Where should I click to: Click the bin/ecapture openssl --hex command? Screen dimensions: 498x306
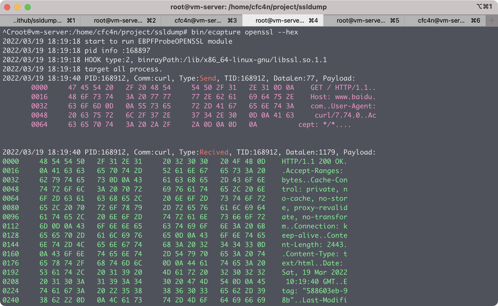tap(245, 32)
